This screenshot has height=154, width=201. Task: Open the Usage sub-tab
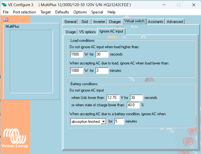(71, 32)
